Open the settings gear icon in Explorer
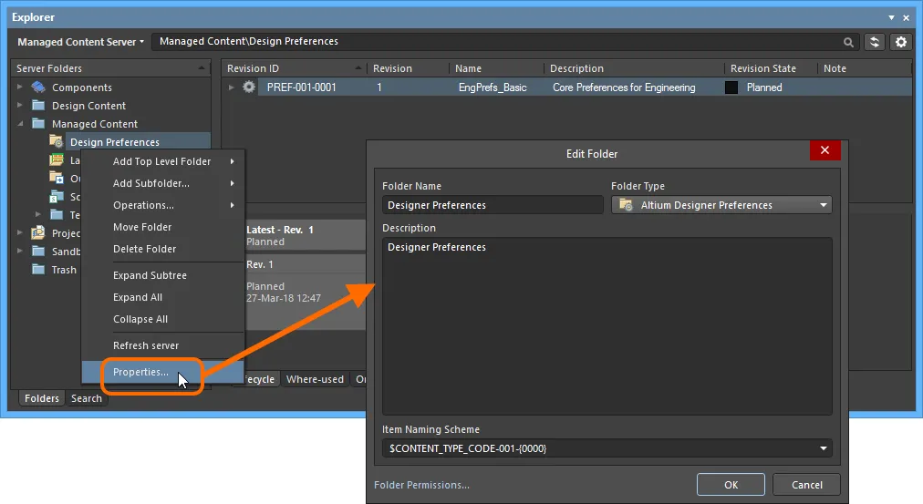 tap(901, 42)
